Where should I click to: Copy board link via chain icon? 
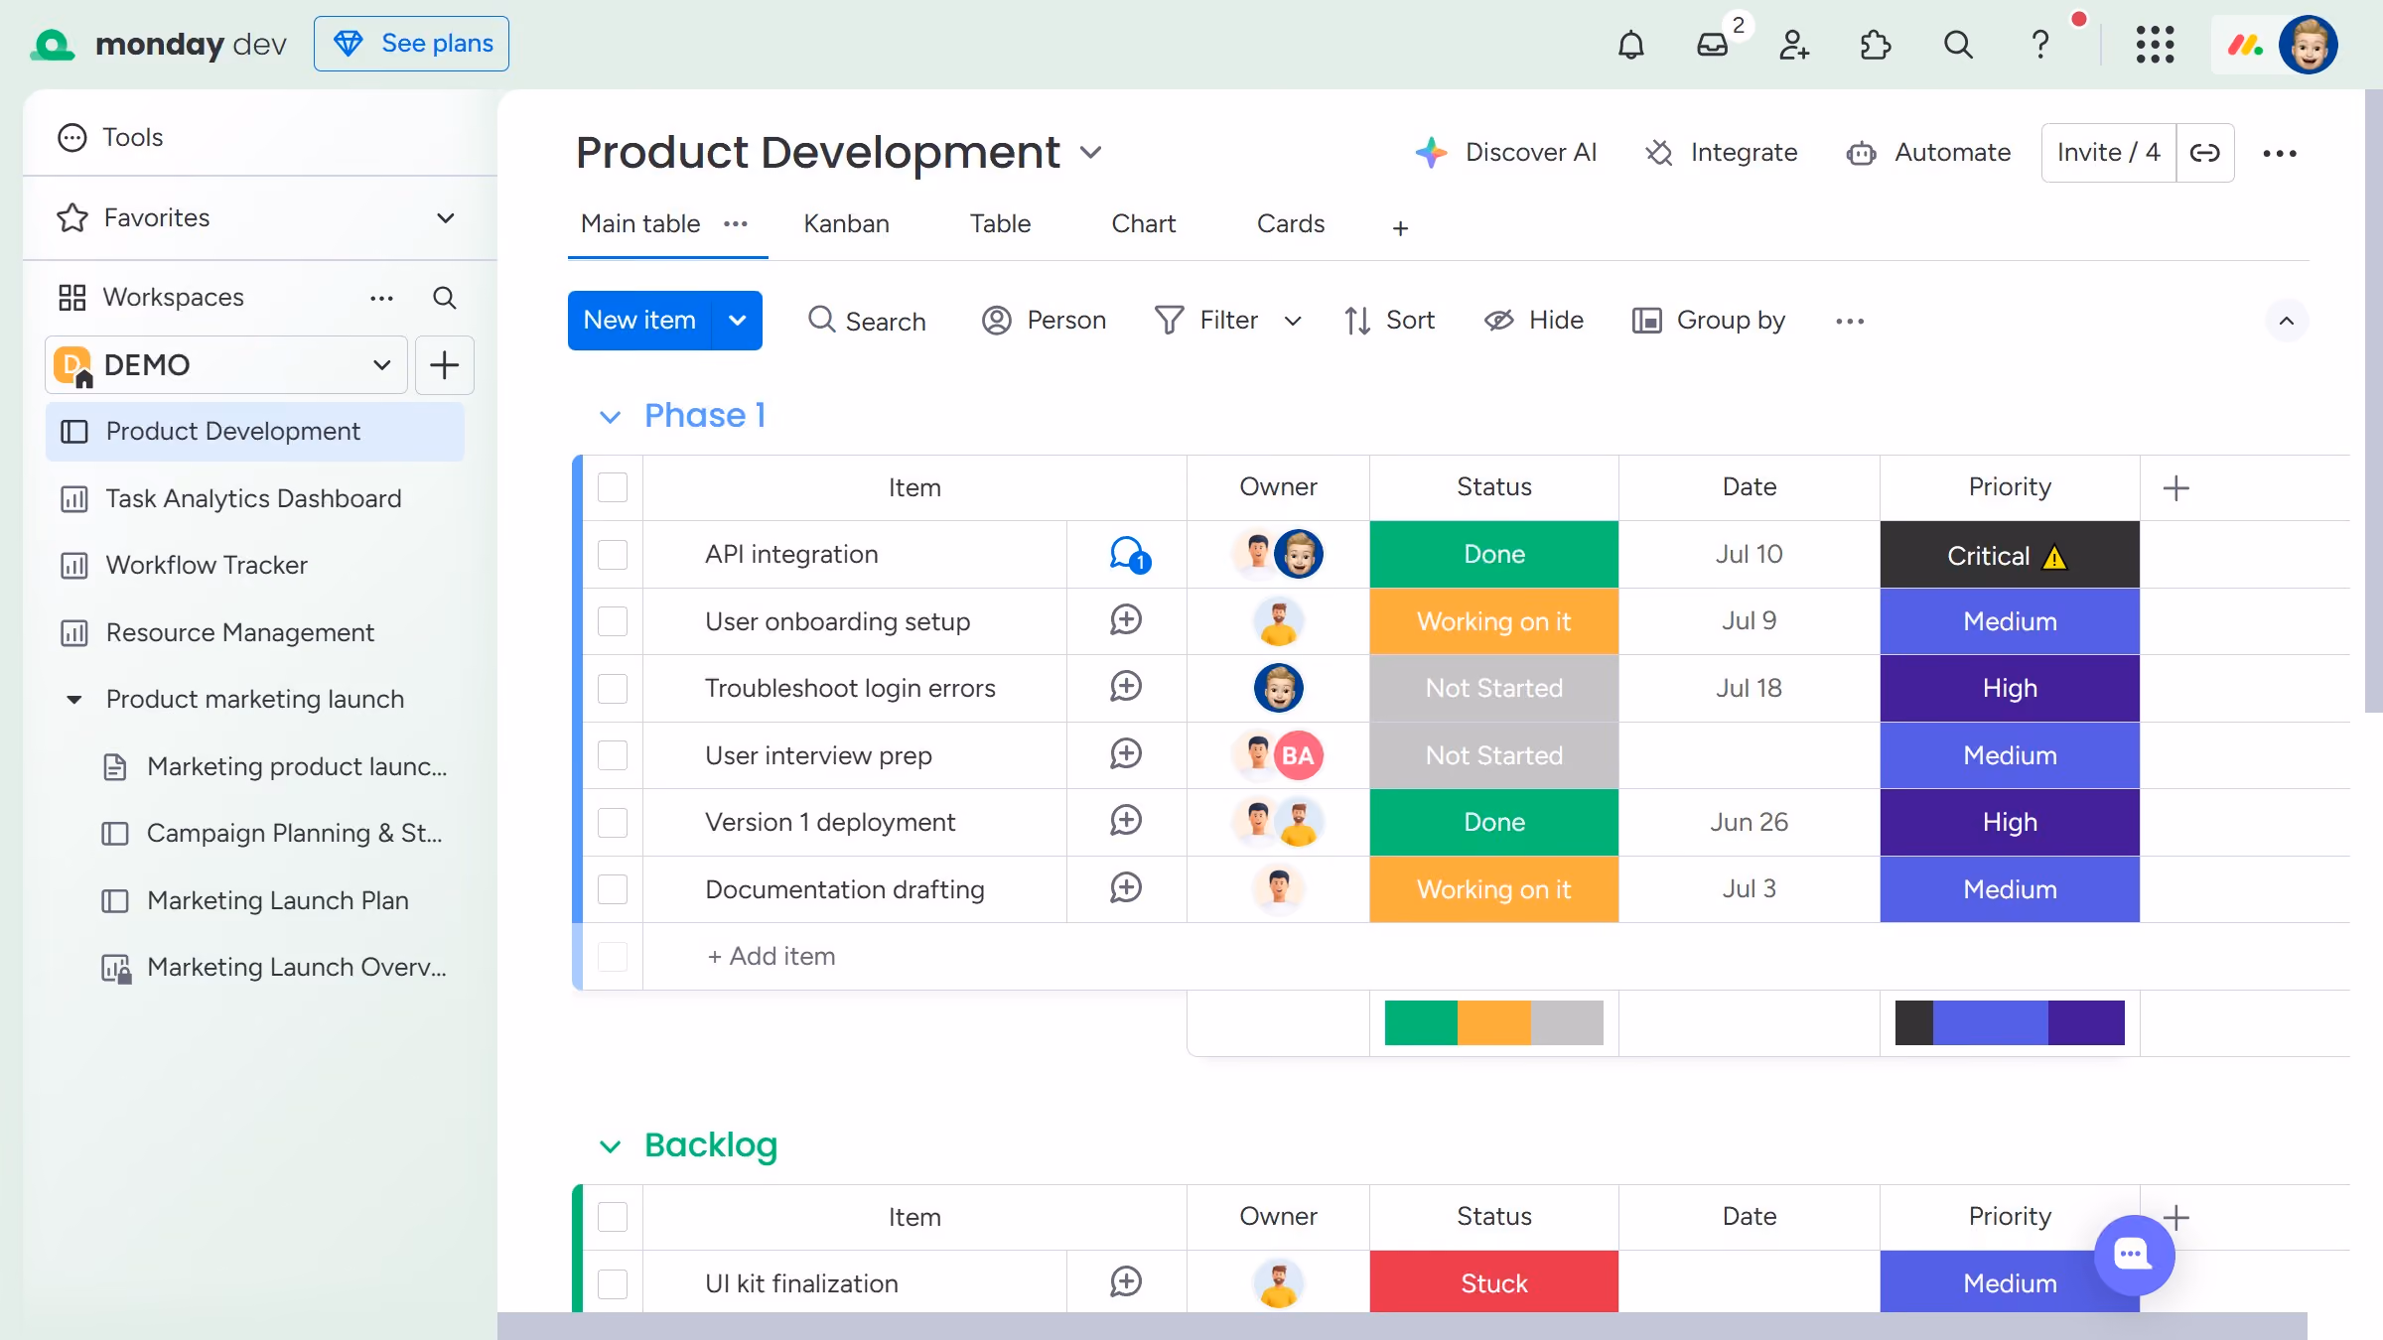point(2205,153)
